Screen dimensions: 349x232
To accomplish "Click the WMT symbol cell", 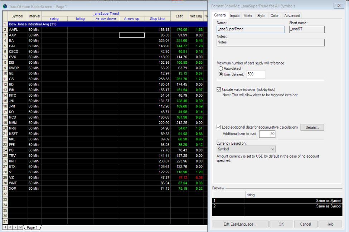I will 18,183.
